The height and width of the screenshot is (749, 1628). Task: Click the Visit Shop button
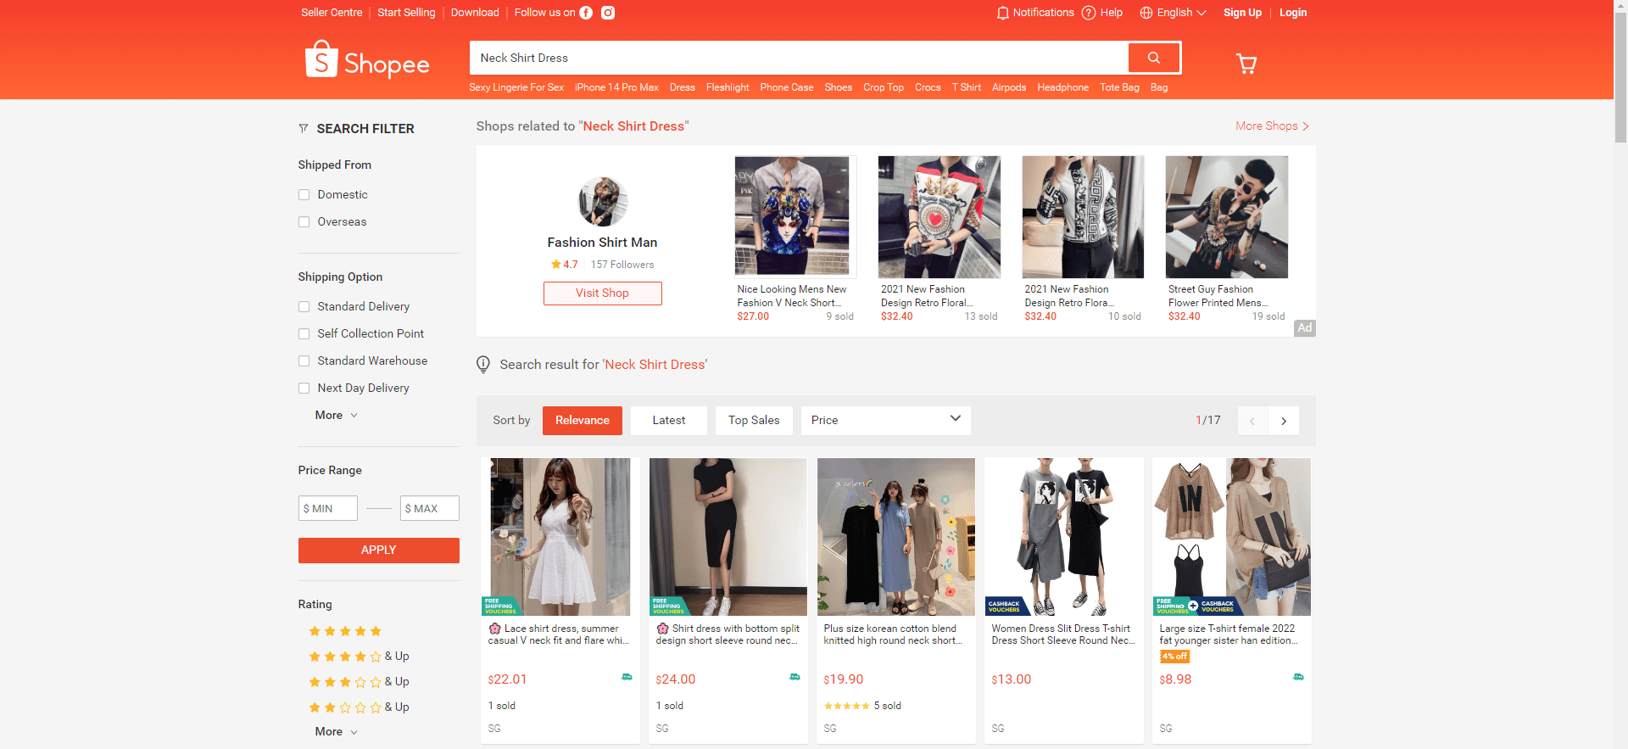pyautogui.click(x=603, y=293)
